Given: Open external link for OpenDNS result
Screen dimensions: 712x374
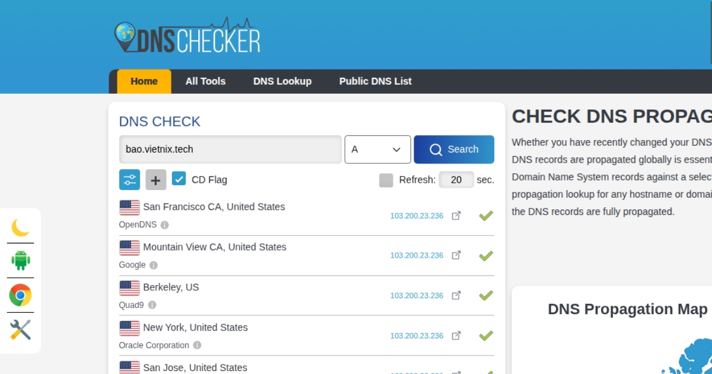Looking at the screenshot, I should pyautogui.click(x=456, y=215).
